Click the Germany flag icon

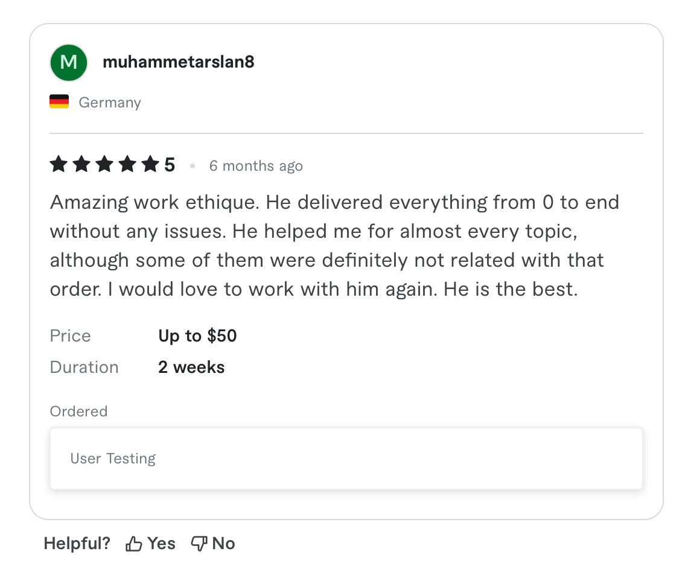click(x=58, y=101)
